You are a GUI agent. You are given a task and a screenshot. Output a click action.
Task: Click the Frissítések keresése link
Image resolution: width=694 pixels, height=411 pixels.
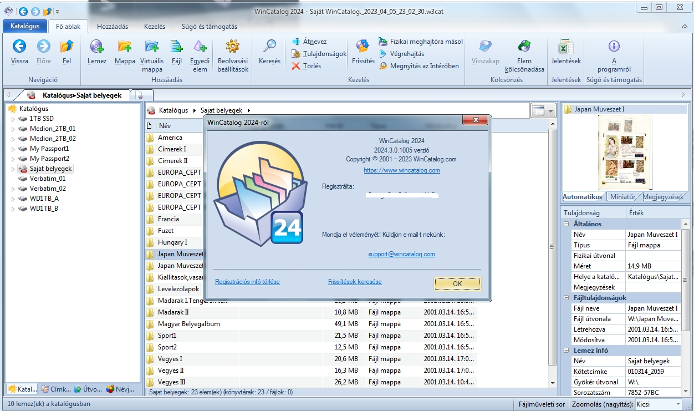coord(355,282)
